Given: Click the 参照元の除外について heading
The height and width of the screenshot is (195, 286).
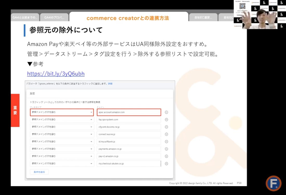Looking at the screenshot, I should coord(66,30).
